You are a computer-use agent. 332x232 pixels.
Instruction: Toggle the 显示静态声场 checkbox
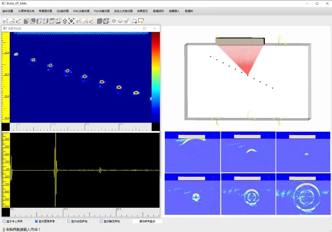(x=101, y=221)
